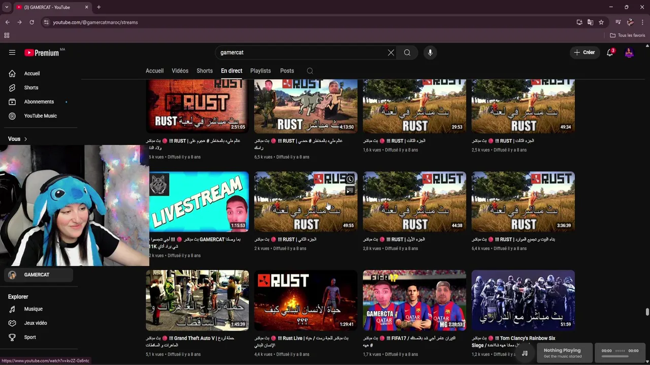This screenshot has height=365, width=650.
Task: Open the Chrome profile avatar
Action: coord(630,22)
